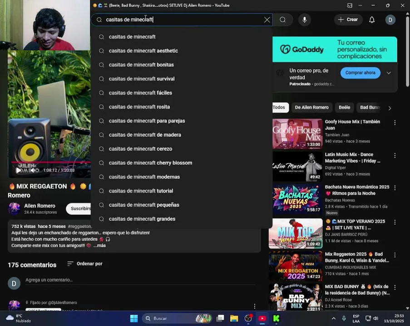Open Latin Music Mix video title
Screen dimensions: 410x326
[x=352, y=158]
